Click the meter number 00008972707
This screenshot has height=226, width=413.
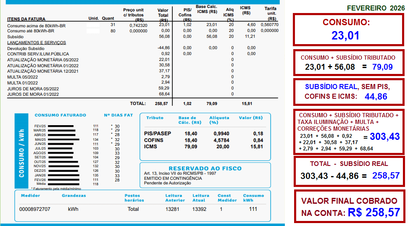(35, 209)
